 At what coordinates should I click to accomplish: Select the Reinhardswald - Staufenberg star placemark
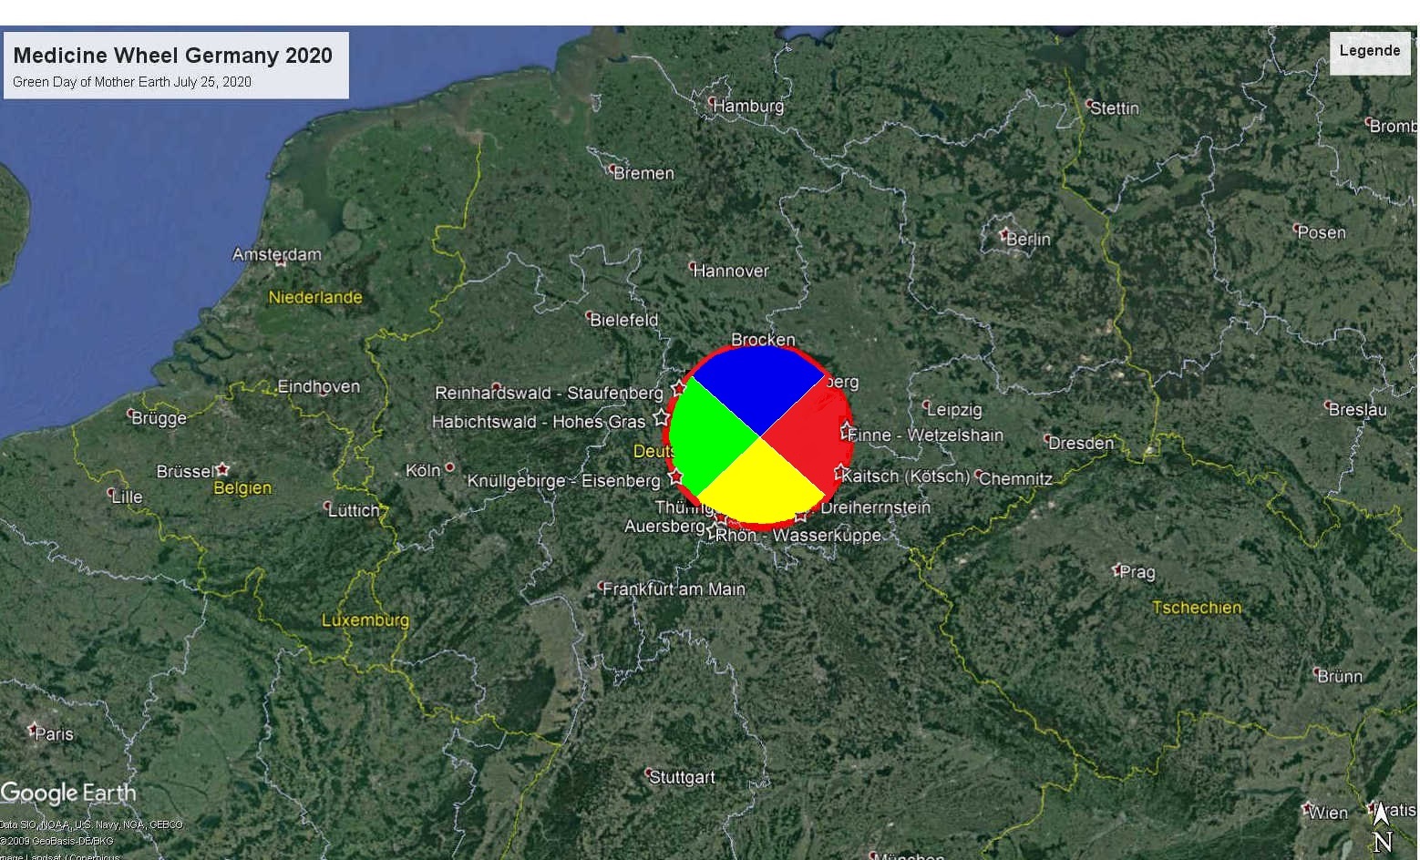pyautogui.click(x=678, y=389)
